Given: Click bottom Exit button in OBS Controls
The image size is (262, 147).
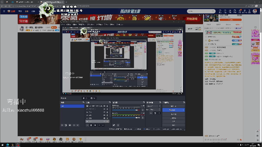Looking at the screenshot, I should (x=174, y=125).
